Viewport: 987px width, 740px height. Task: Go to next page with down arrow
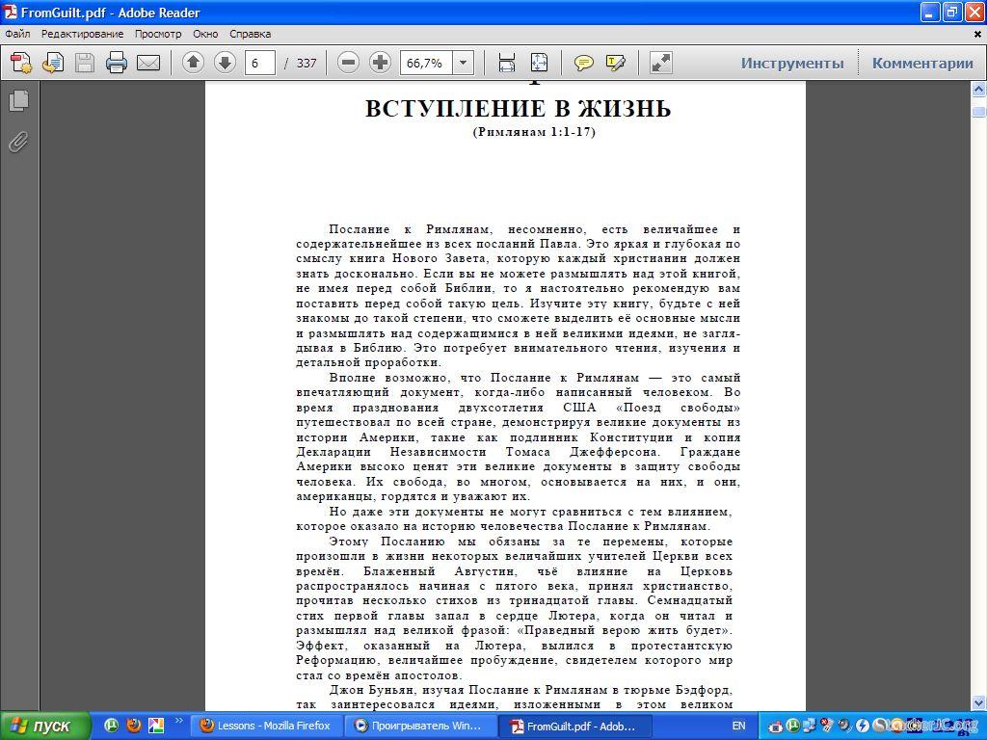pyautogui.click(x=225, y=63)
